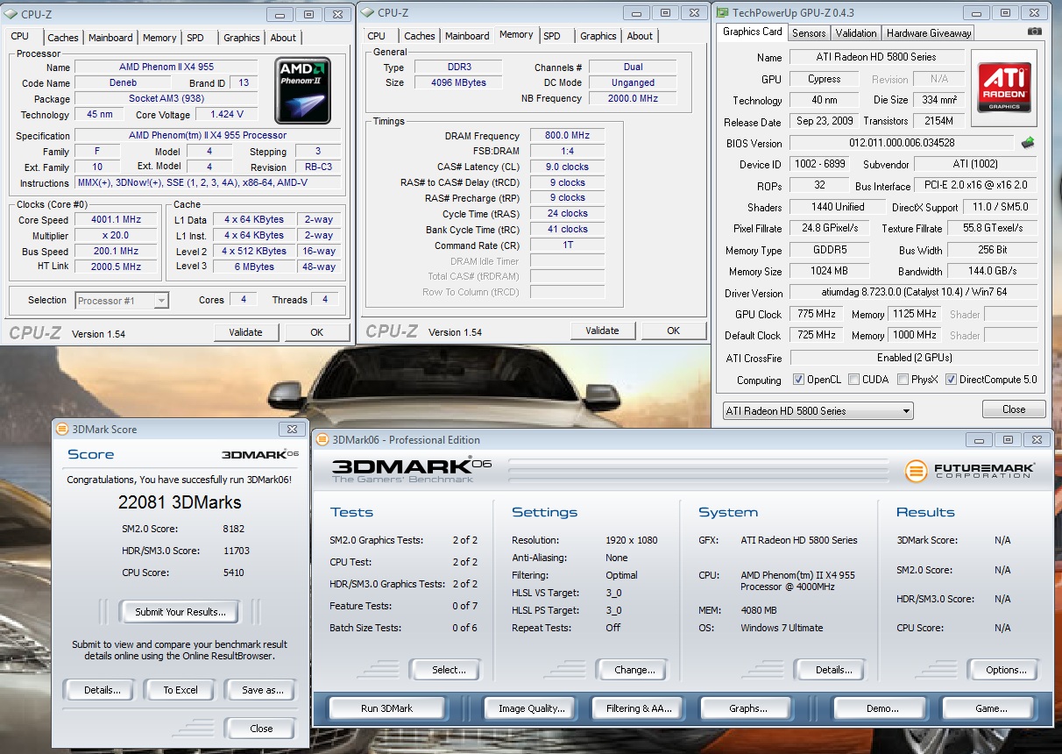Open the Validation tab in GPU-Z

click(x=856, y=33)
